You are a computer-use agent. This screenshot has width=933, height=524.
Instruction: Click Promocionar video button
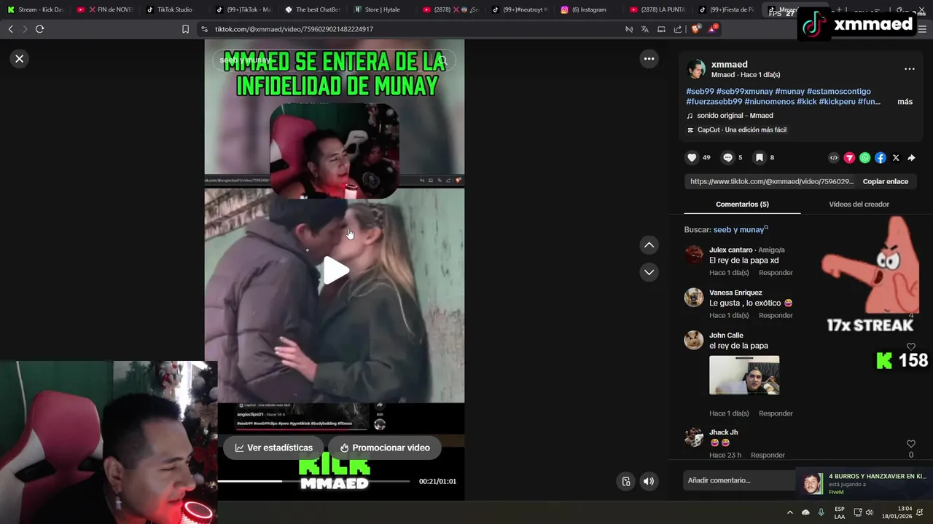click(x=384, y=448)
